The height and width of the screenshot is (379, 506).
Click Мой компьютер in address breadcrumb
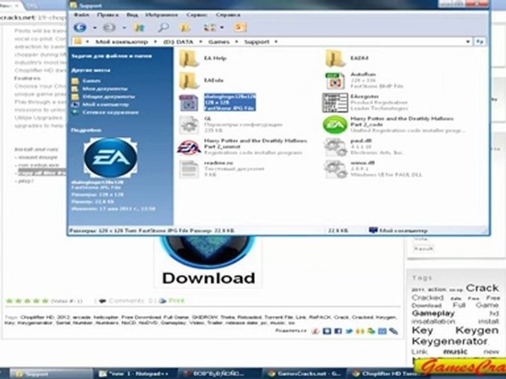122,42
